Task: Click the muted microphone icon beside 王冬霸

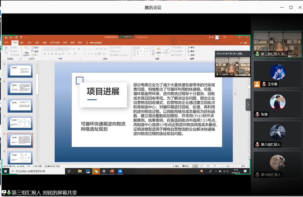Action: coord(264,84)
